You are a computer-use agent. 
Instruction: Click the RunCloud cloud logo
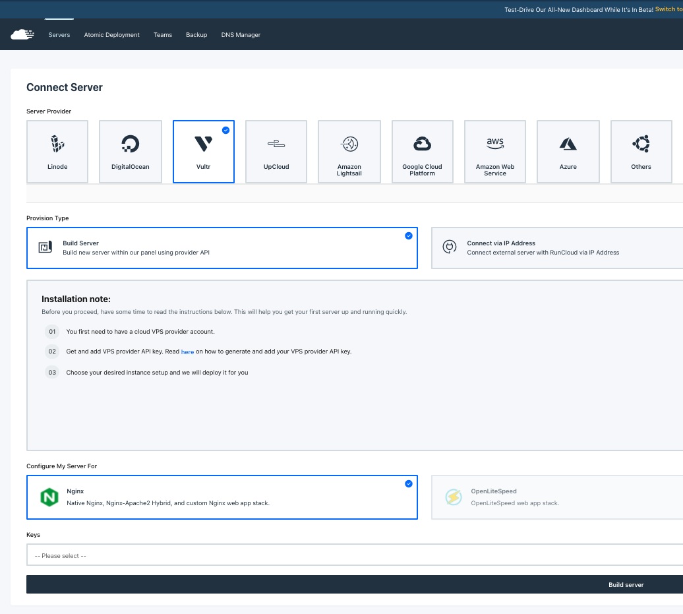point(22,34)
